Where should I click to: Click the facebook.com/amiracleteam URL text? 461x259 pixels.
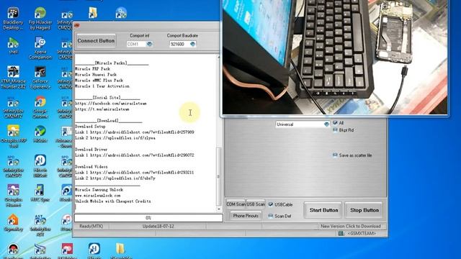click(x=110, y=104)
